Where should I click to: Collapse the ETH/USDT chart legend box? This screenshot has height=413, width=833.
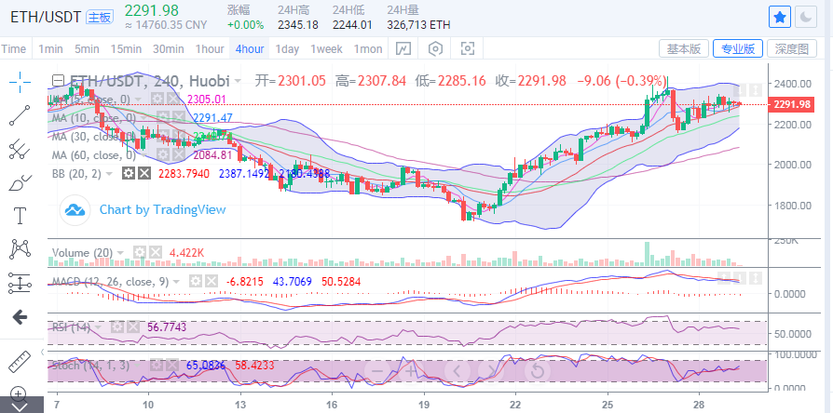[x=58, y=81]
